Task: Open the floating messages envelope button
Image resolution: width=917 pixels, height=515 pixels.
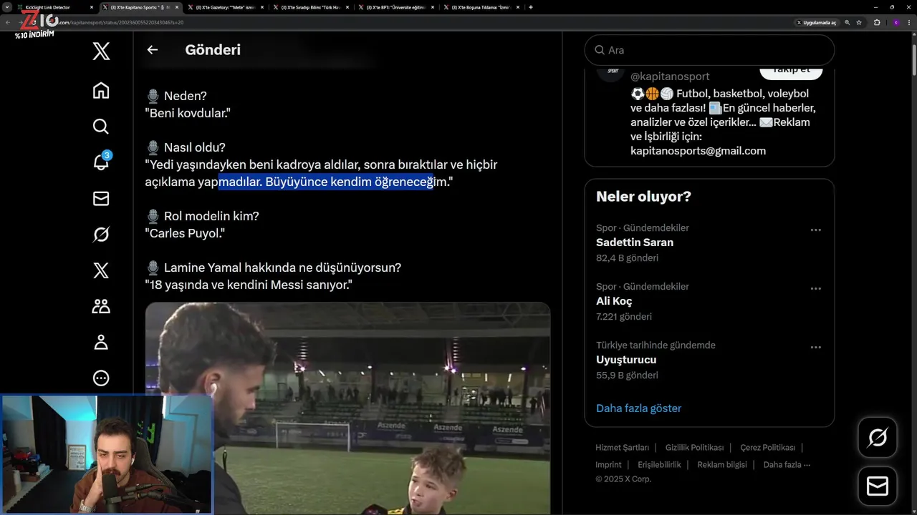Action: point(878,486)
